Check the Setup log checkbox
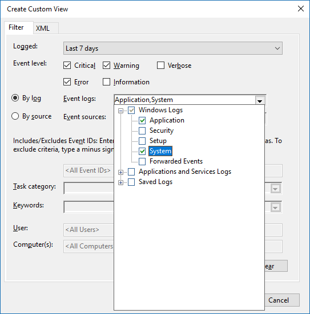Viewport: 310px width, 314px height. pyautogui.click(x=142, y=141)
